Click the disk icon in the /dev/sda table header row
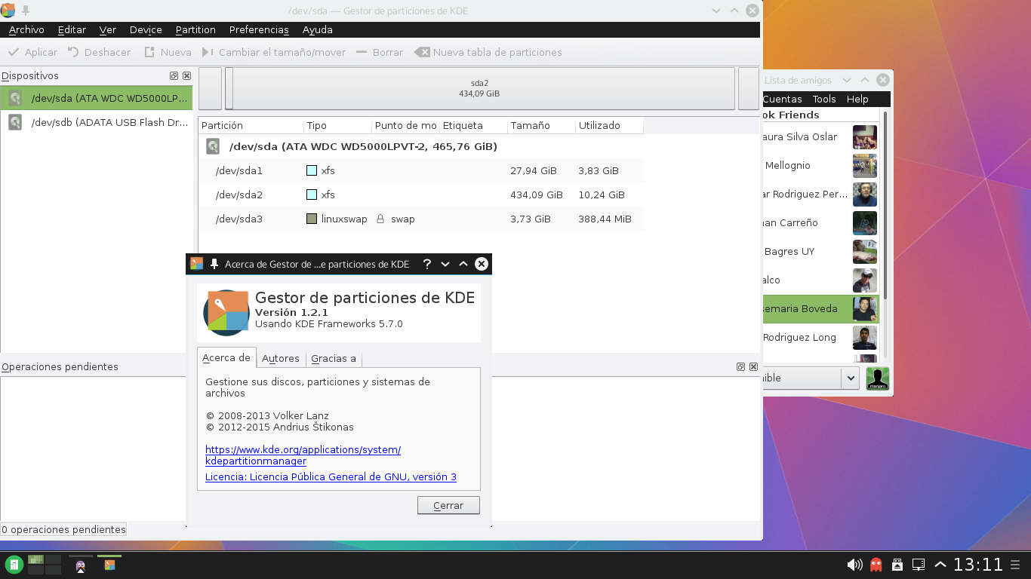The height and width of the screenshot is (579, 1031). coord(213,146)
